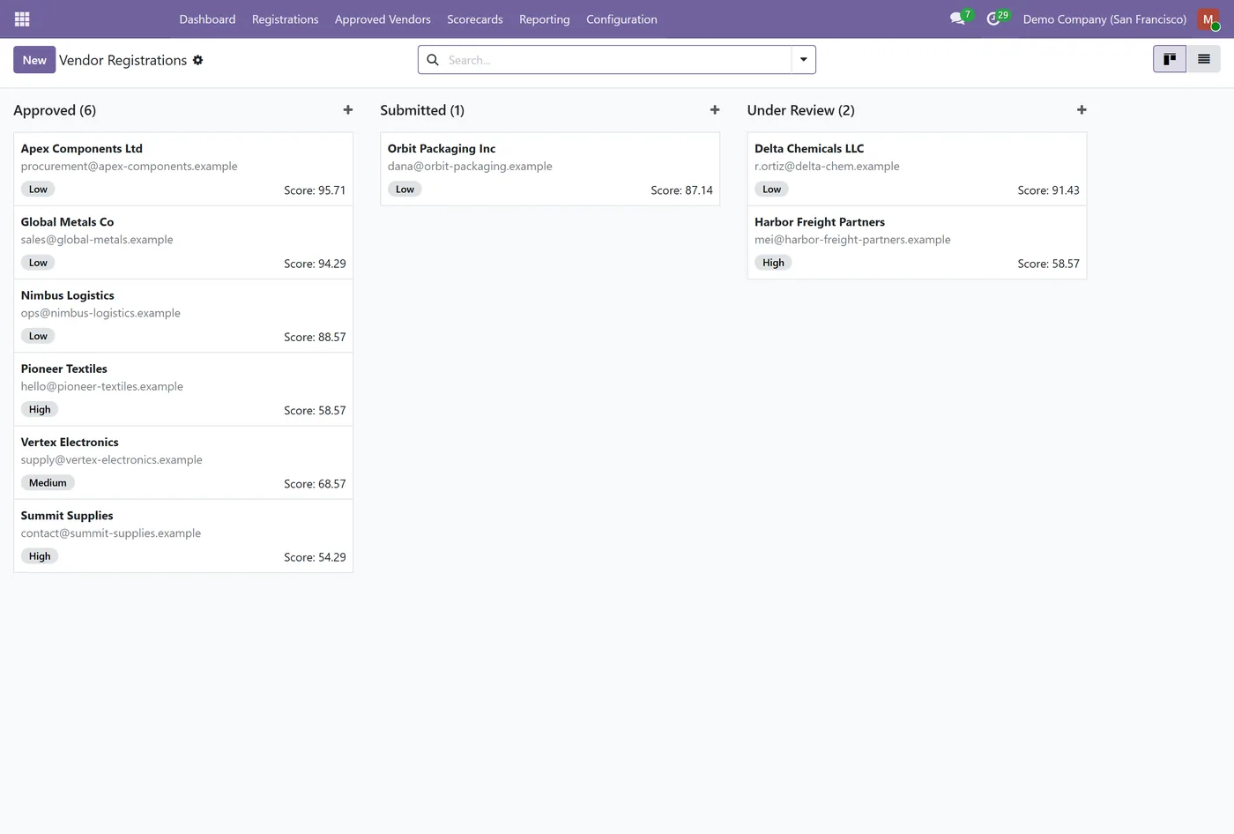This screenshot has width=1234, height=834.
Task: Open the Delta Chemicals LLC card
Action: (917, 169)
